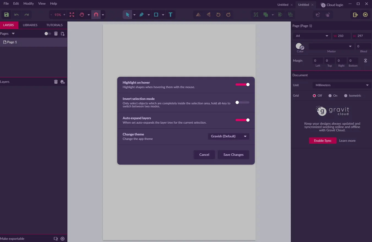The height and width of the screenshot is (242, 372).
Task: Click the Send backward icon
Action: (328, 15)
